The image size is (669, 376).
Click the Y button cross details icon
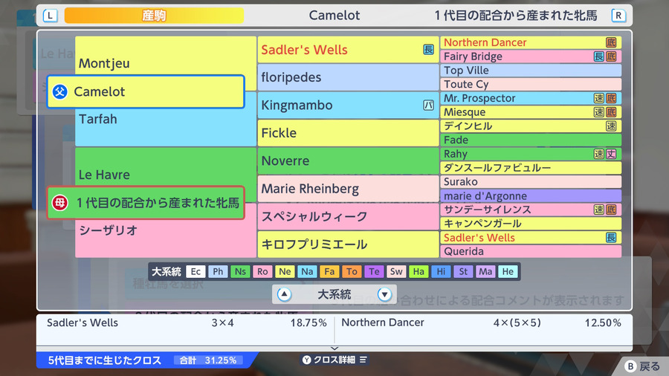click(307, 360)
